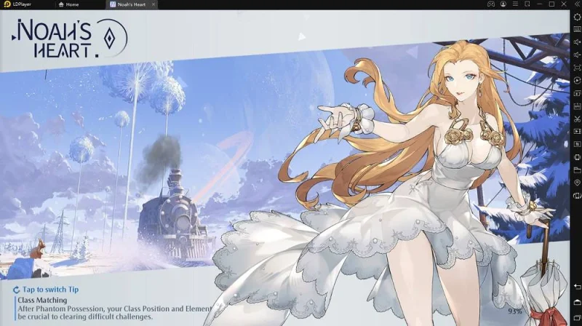Tap to switch Tip link
Screen dimensions: 582x326
coord(50,290)
